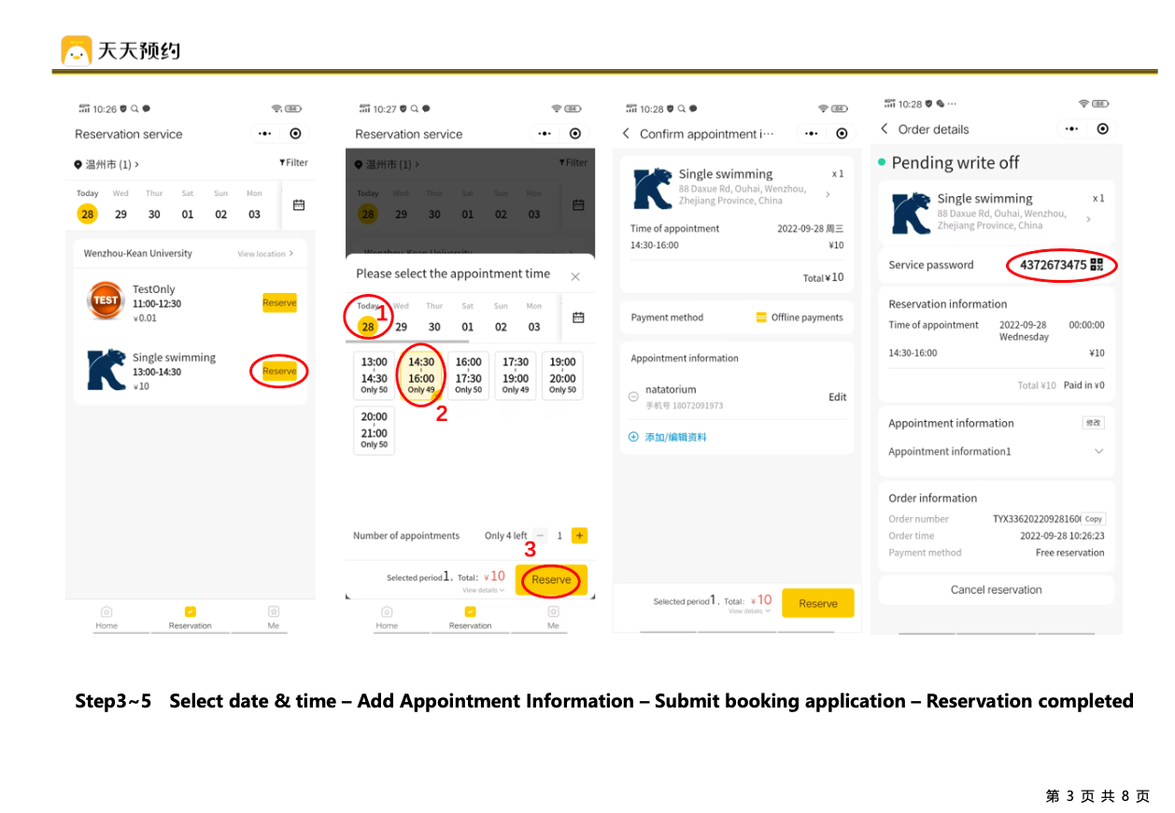Viewport: 1175px width, 813px height.
Task: Close the 'Please select the appointment time' popup
Action: pos(575,276)
